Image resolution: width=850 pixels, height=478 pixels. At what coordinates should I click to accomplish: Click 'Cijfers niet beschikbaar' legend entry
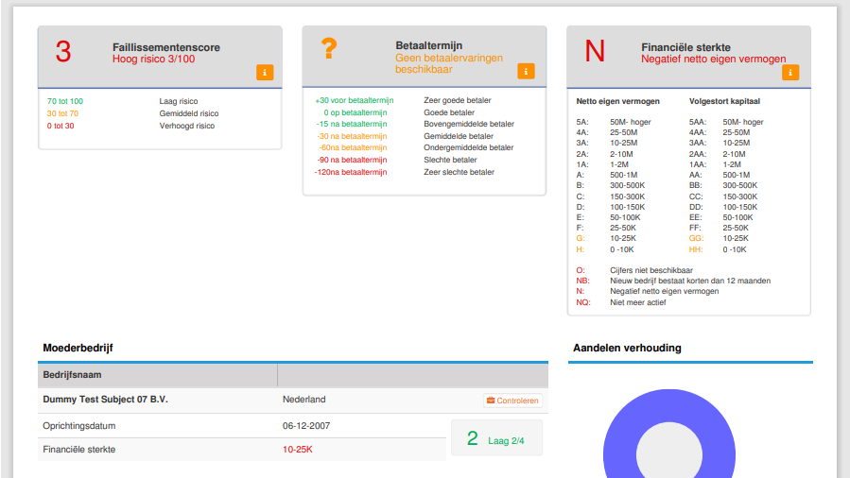click(651, 270)
